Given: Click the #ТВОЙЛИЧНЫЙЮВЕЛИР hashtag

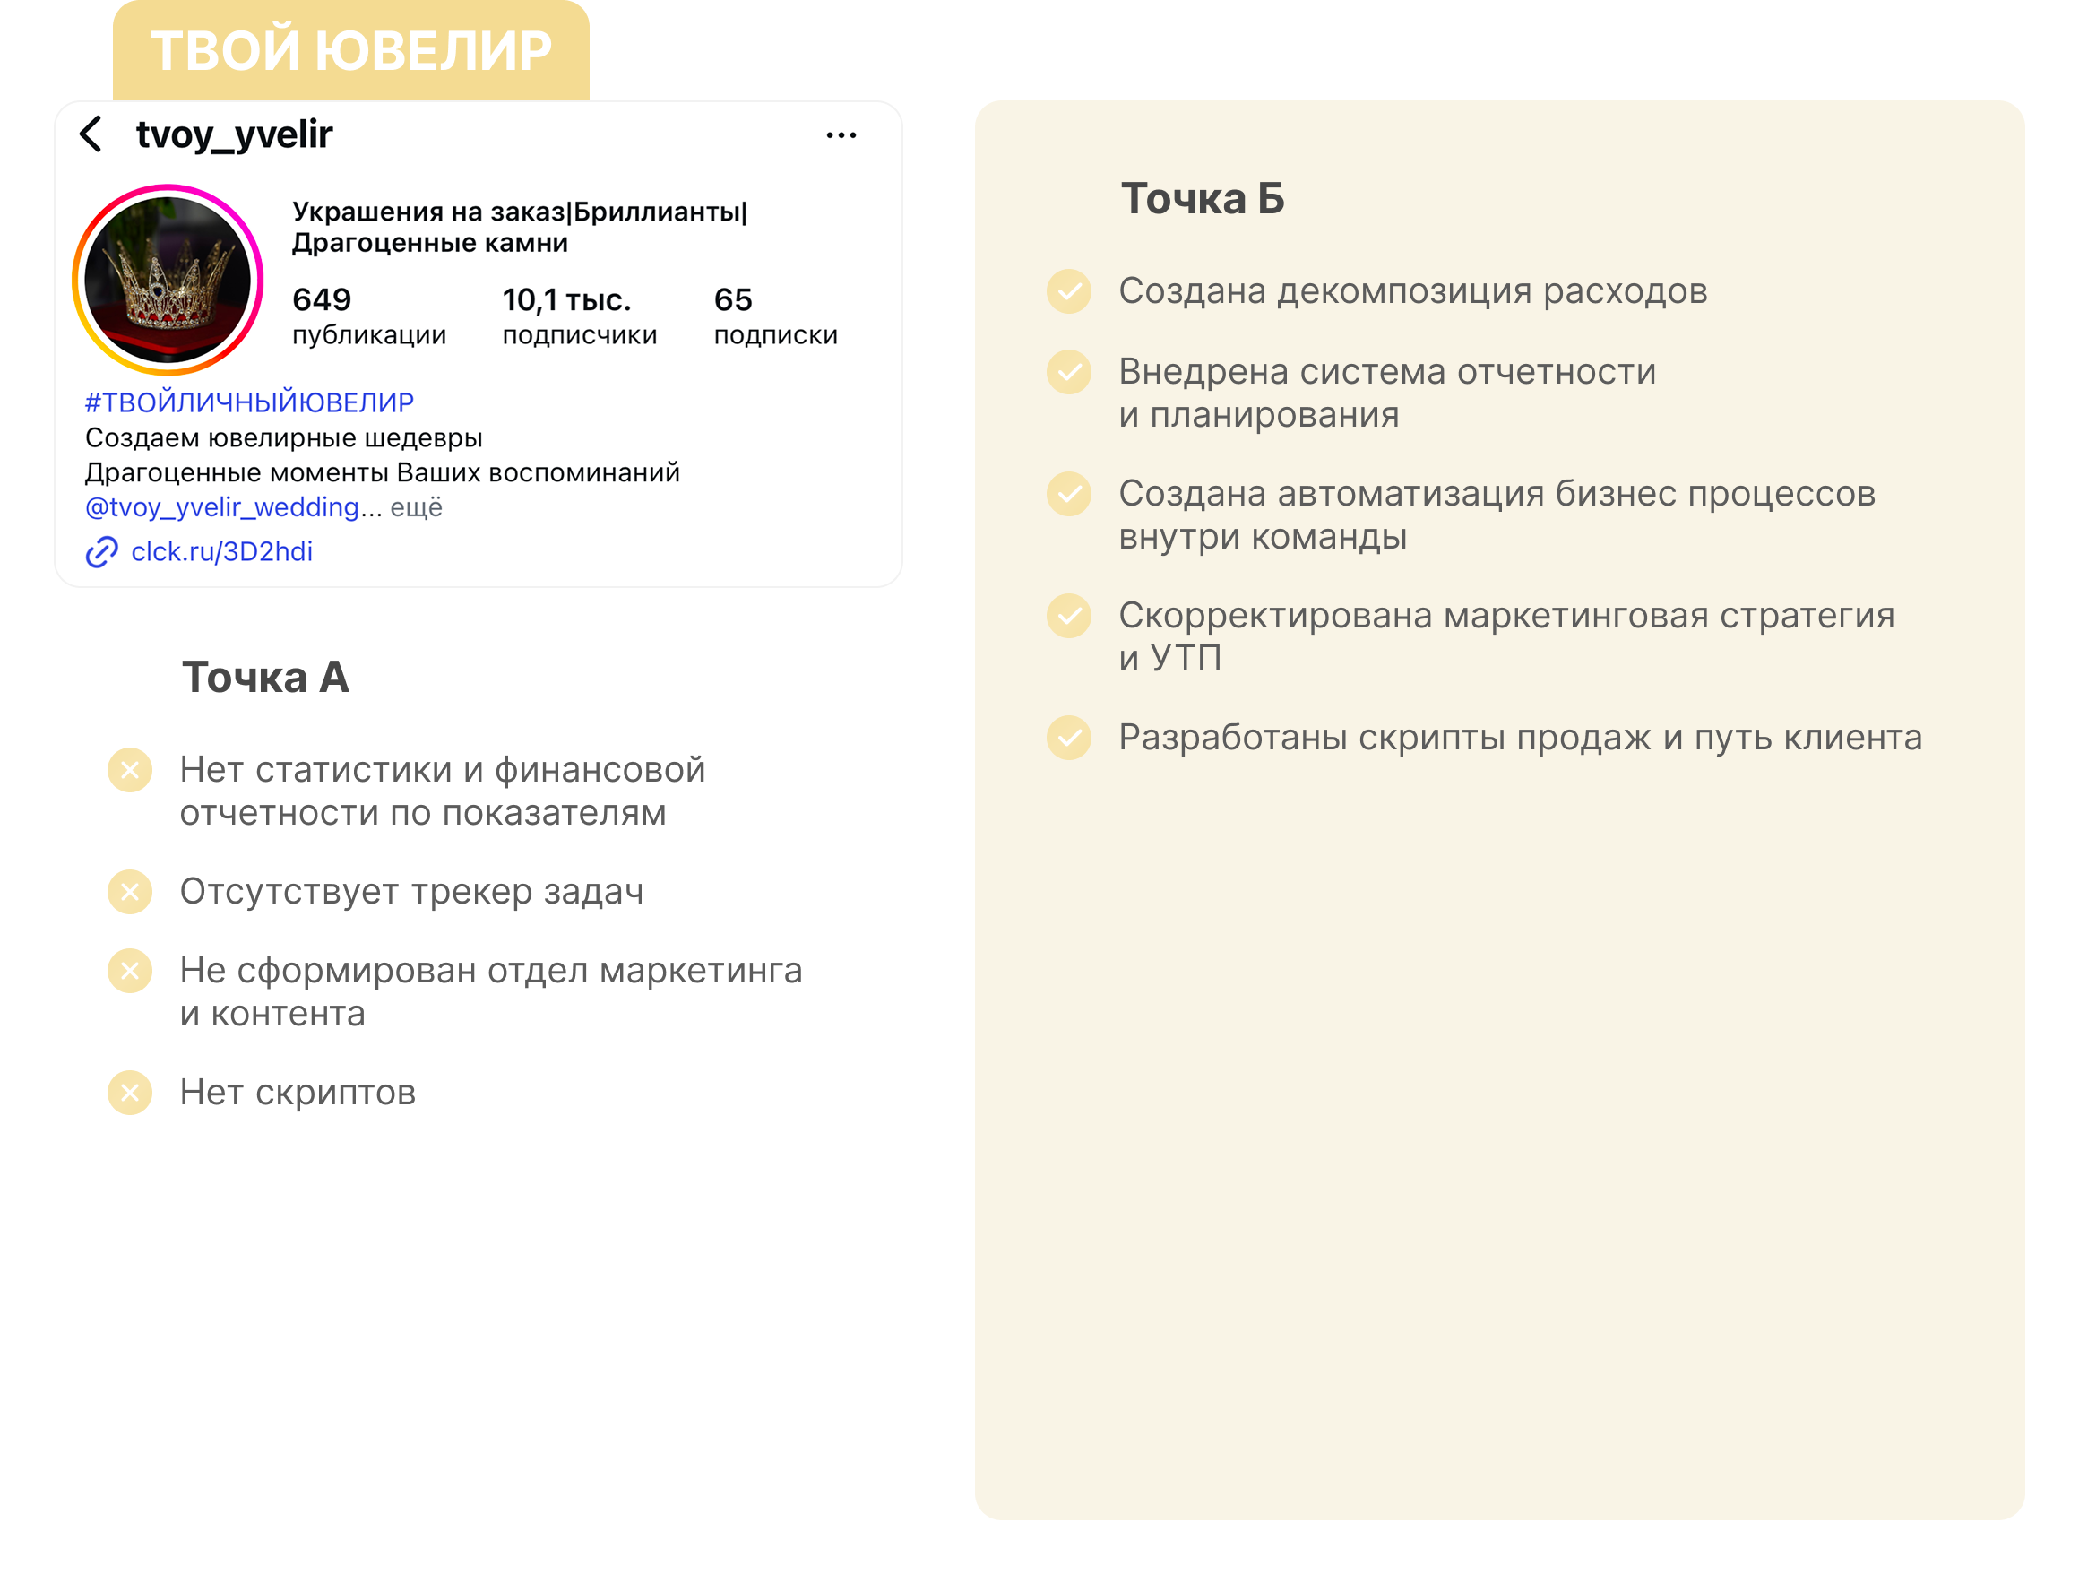Looking at the screenshot, I should [249, 402].
